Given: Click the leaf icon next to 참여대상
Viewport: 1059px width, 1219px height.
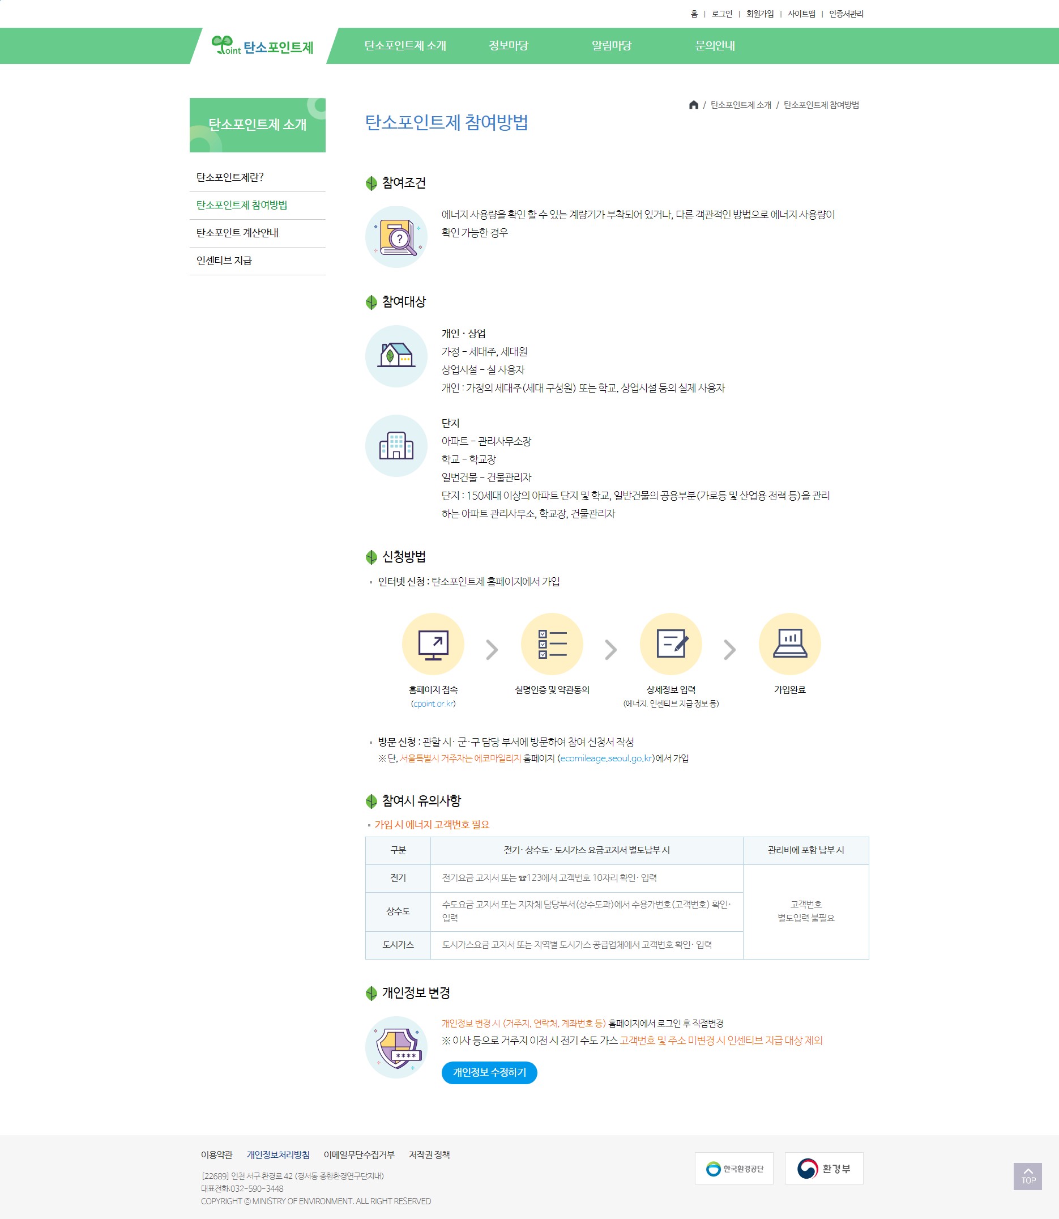Looking at the screenshot, I should pos(371,302).
